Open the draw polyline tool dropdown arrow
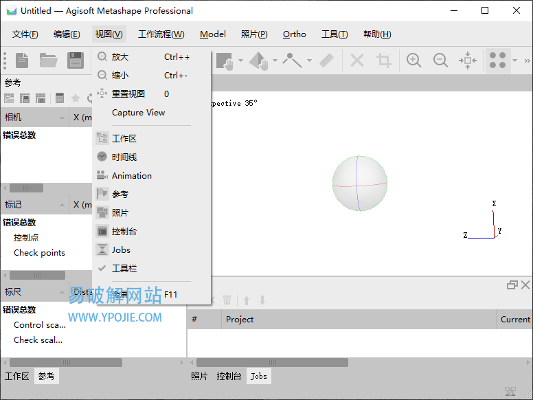533x400 pixels. 309,61
